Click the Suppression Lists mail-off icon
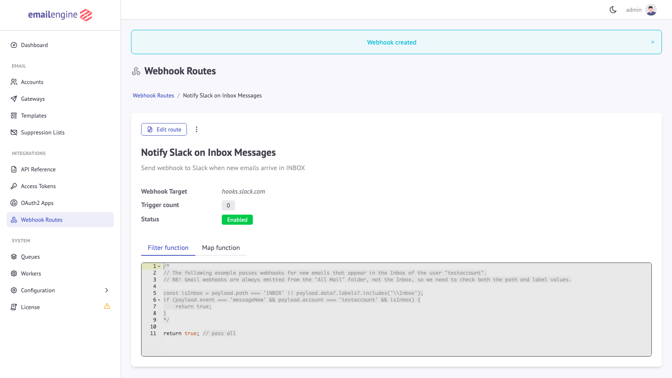This screenshot has height=378, width=672. [14, 132]
